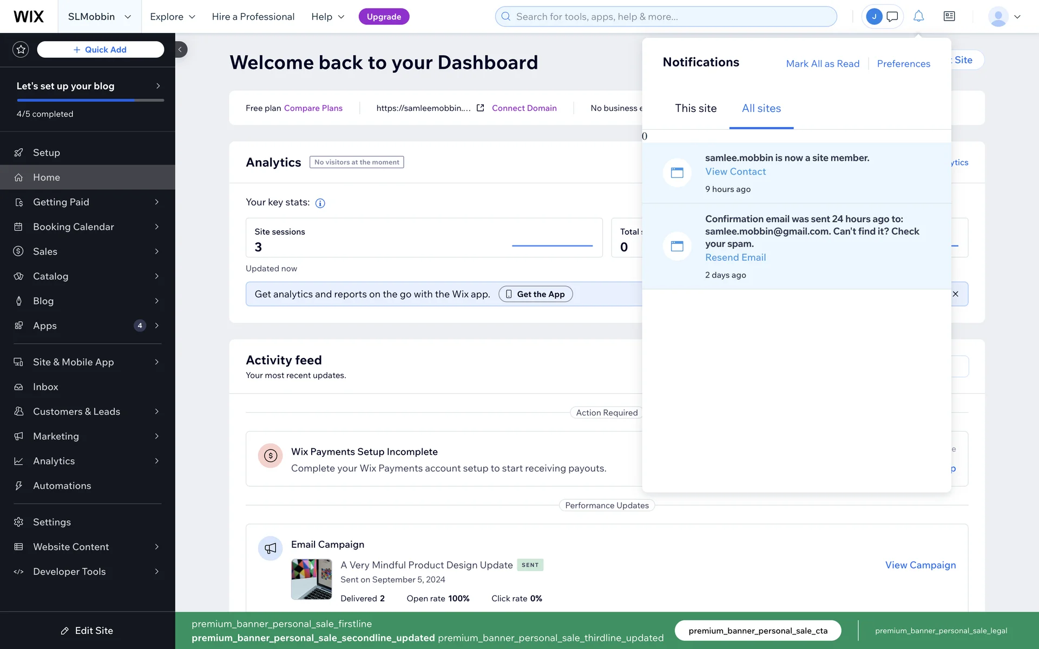Open the chat messages icon

pyautogui.click(x=892, y=16)
